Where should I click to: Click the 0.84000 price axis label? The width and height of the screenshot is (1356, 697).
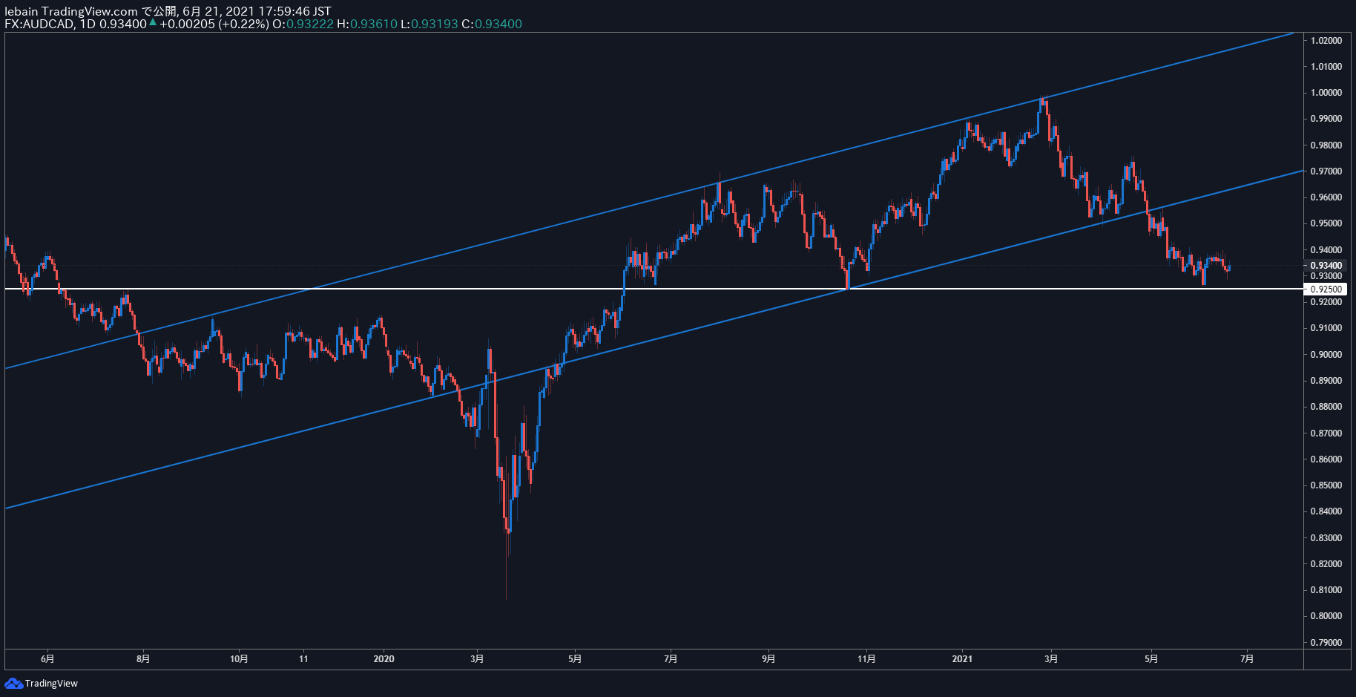pyautogui.click(x=1326, y=511)
